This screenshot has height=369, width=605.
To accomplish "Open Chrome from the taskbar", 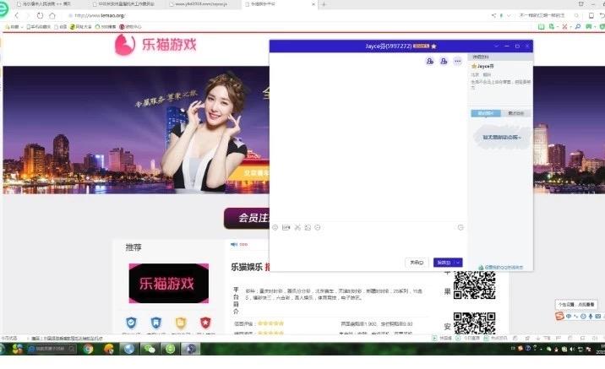I will tap(89, 349).
